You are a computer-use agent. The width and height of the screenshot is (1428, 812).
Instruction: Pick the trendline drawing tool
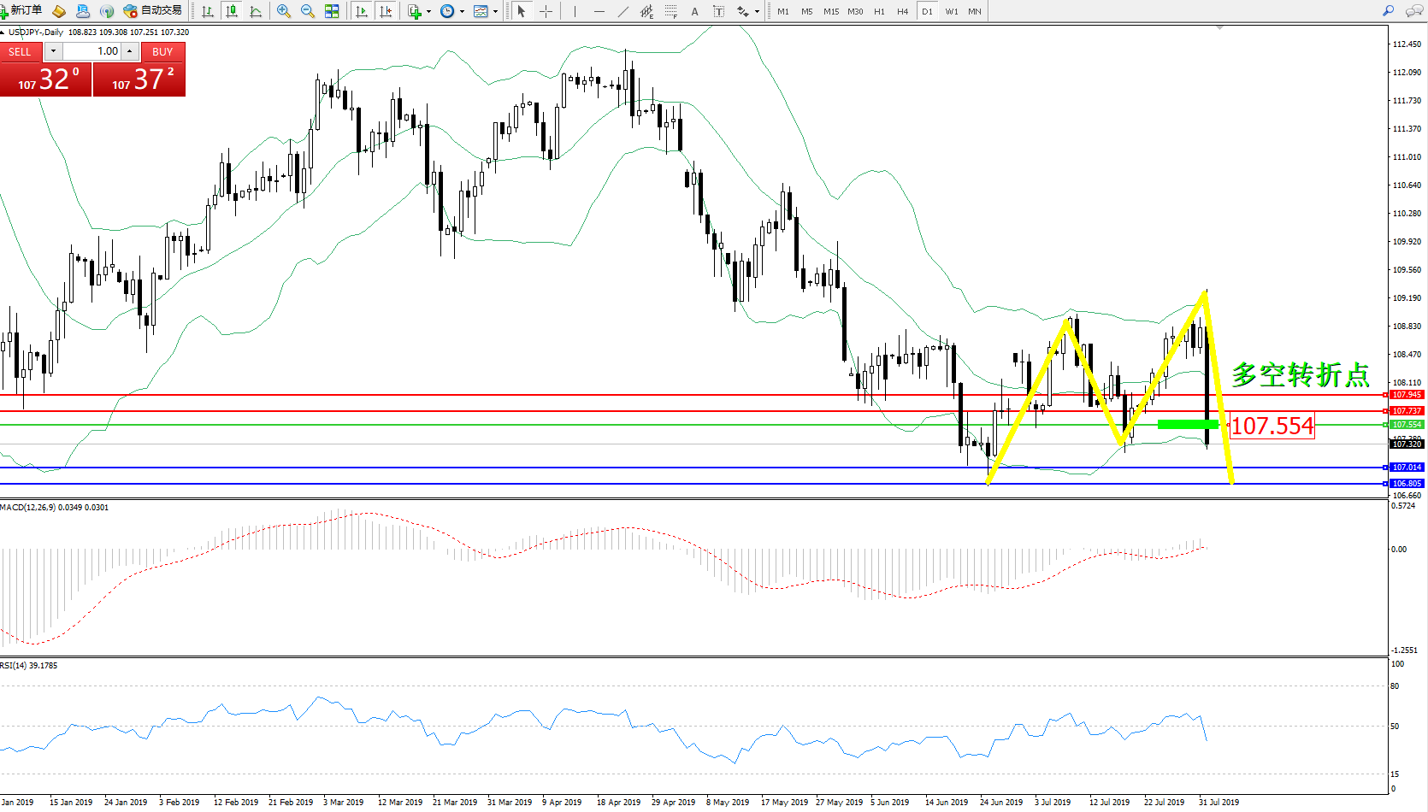pyautogui.click(x=623, y=11)
